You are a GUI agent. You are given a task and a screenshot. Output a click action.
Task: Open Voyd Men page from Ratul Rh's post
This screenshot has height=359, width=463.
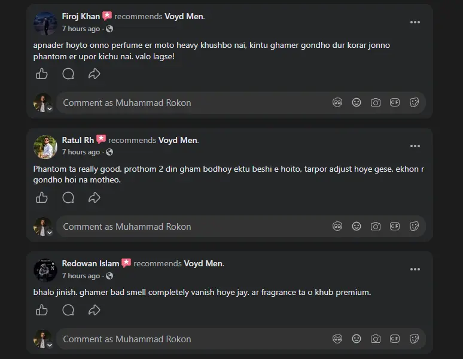click(178, 140)
